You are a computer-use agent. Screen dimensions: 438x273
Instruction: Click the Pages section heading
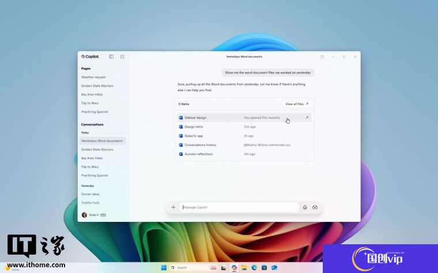click(x=86, y=68)
